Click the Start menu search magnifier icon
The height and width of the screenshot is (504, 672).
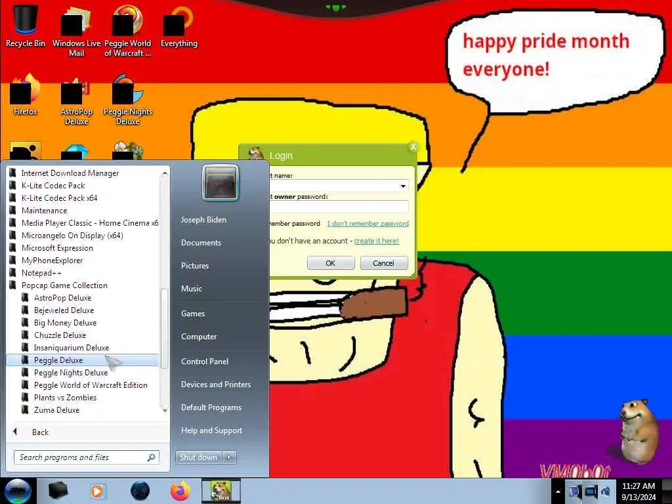click(152, 457)
